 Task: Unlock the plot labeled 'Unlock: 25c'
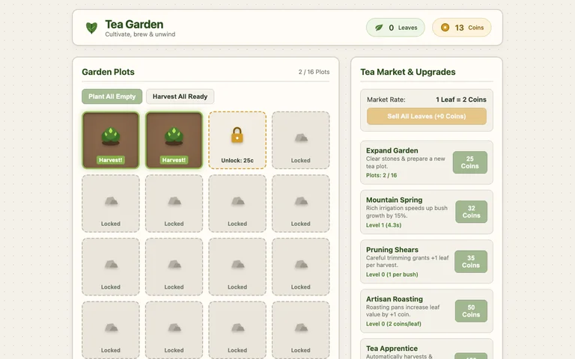pyautogui.click(x=237, y=140)
